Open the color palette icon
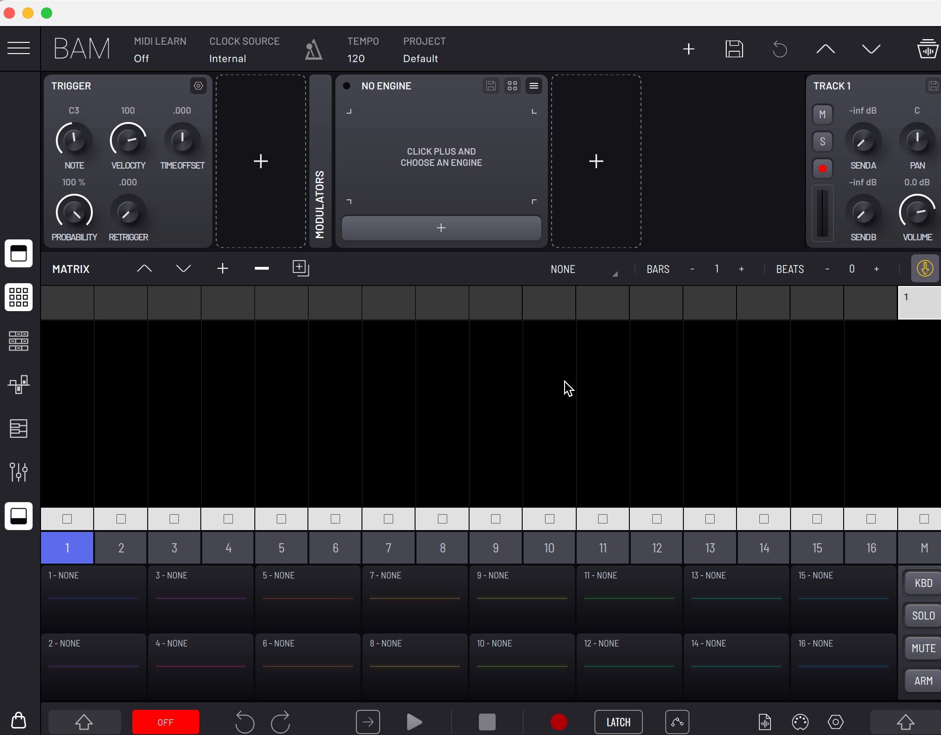Viewport: 941px width, 735px height. 800,722
